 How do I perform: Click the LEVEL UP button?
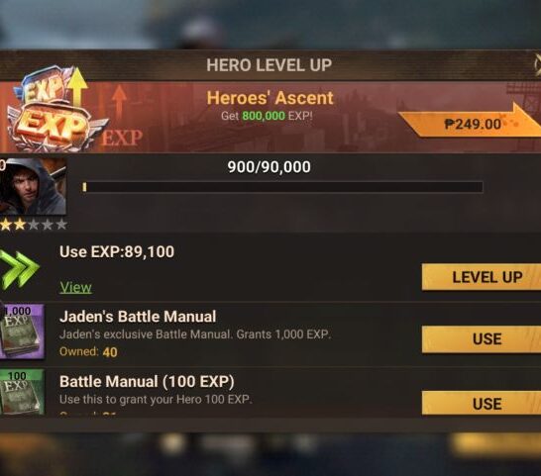[482, 277]
